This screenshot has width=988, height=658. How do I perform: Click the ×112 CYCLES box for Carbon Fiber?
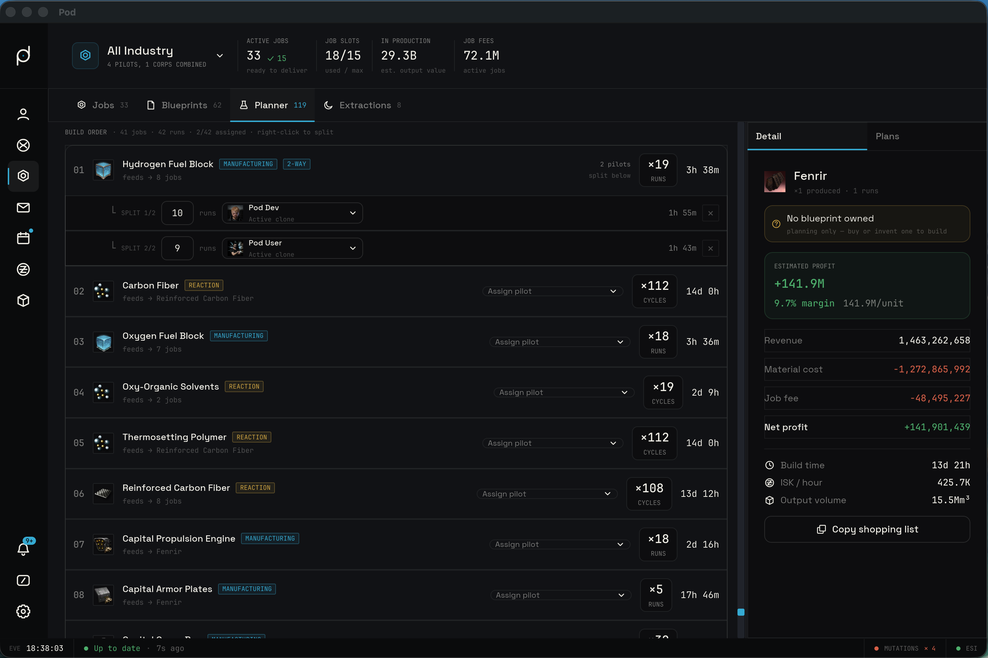[x=655, y=291]
